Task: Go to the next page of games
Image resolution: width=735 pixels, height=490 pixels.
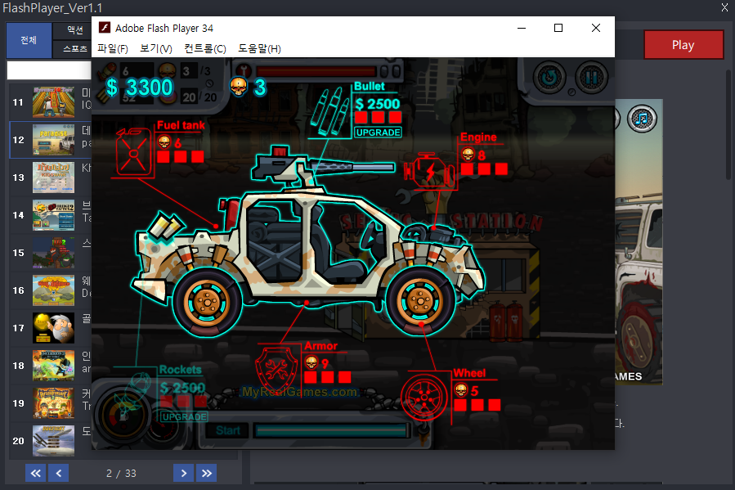Action: point(183,473)
